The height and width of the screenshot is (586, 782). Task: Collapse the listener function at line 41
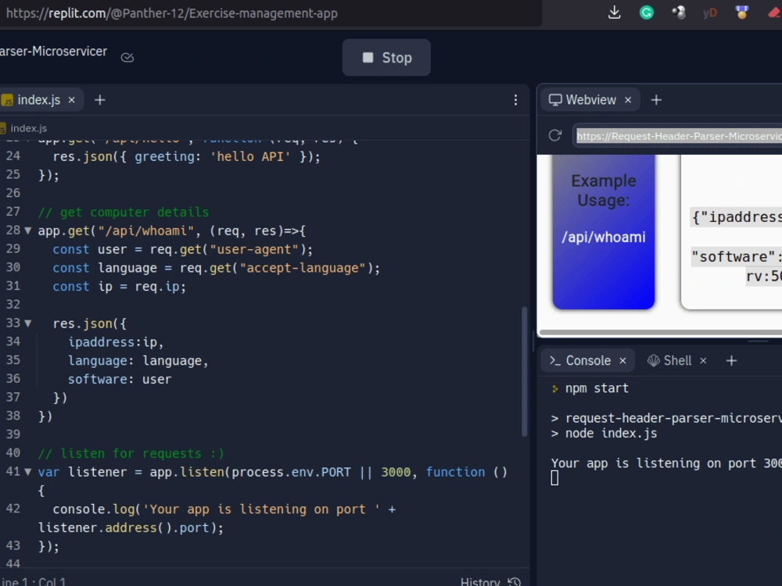click(28, 472)
